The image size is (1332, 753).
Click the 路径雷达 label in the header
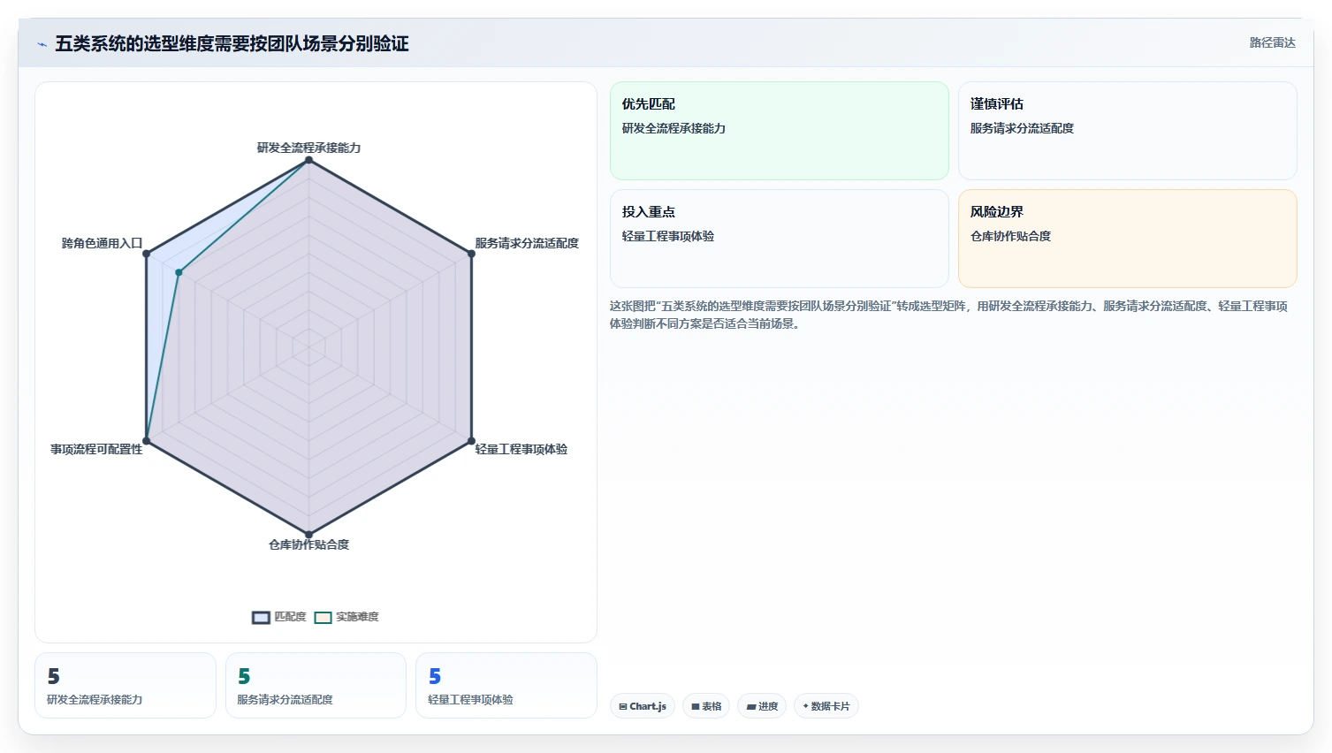(x=1272, y=42)
